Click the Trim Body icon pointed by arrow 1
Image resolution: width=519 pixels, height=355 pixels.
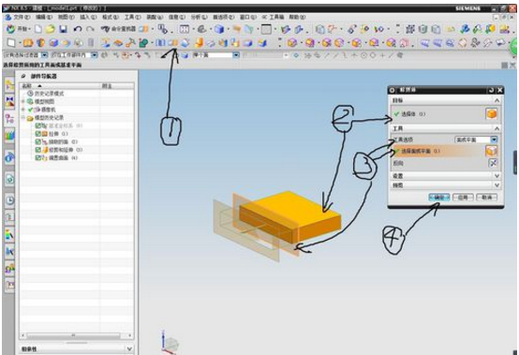point(172,43)
